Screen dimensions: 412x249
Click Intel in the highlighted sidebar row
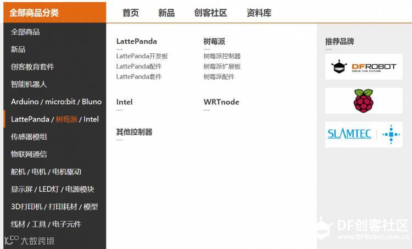(x=91, y=119)
